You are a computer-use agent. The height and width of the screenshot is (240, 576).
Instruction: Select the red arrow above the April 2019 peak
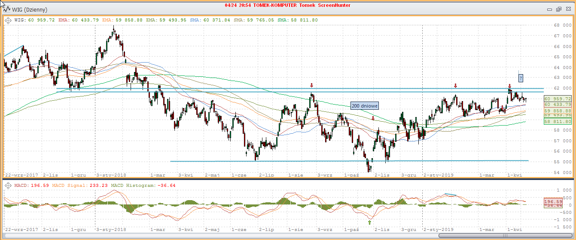click(509, 86)
